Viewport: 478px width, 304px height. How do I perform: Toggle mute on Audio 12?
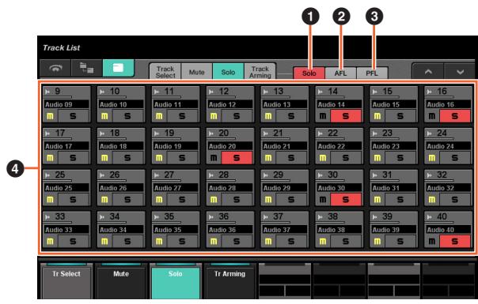(x=214, y=116)
